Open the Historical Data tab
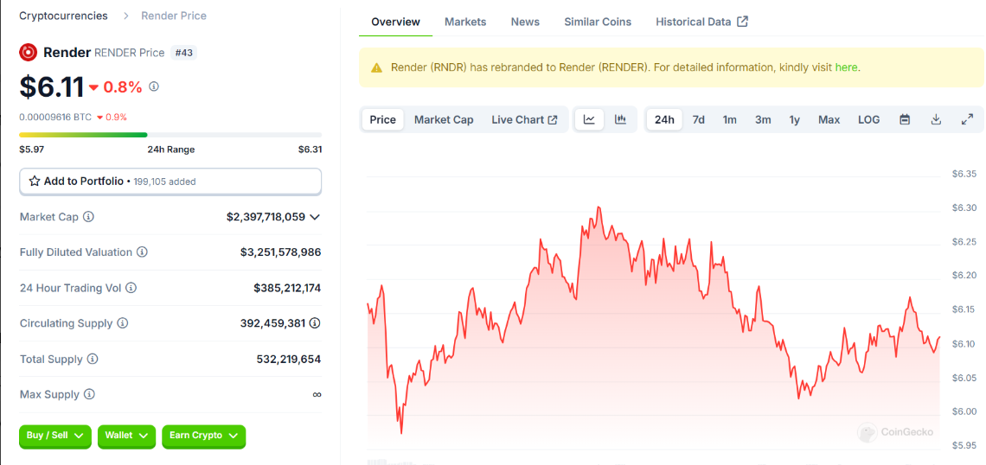 click(x=701, y=22)
